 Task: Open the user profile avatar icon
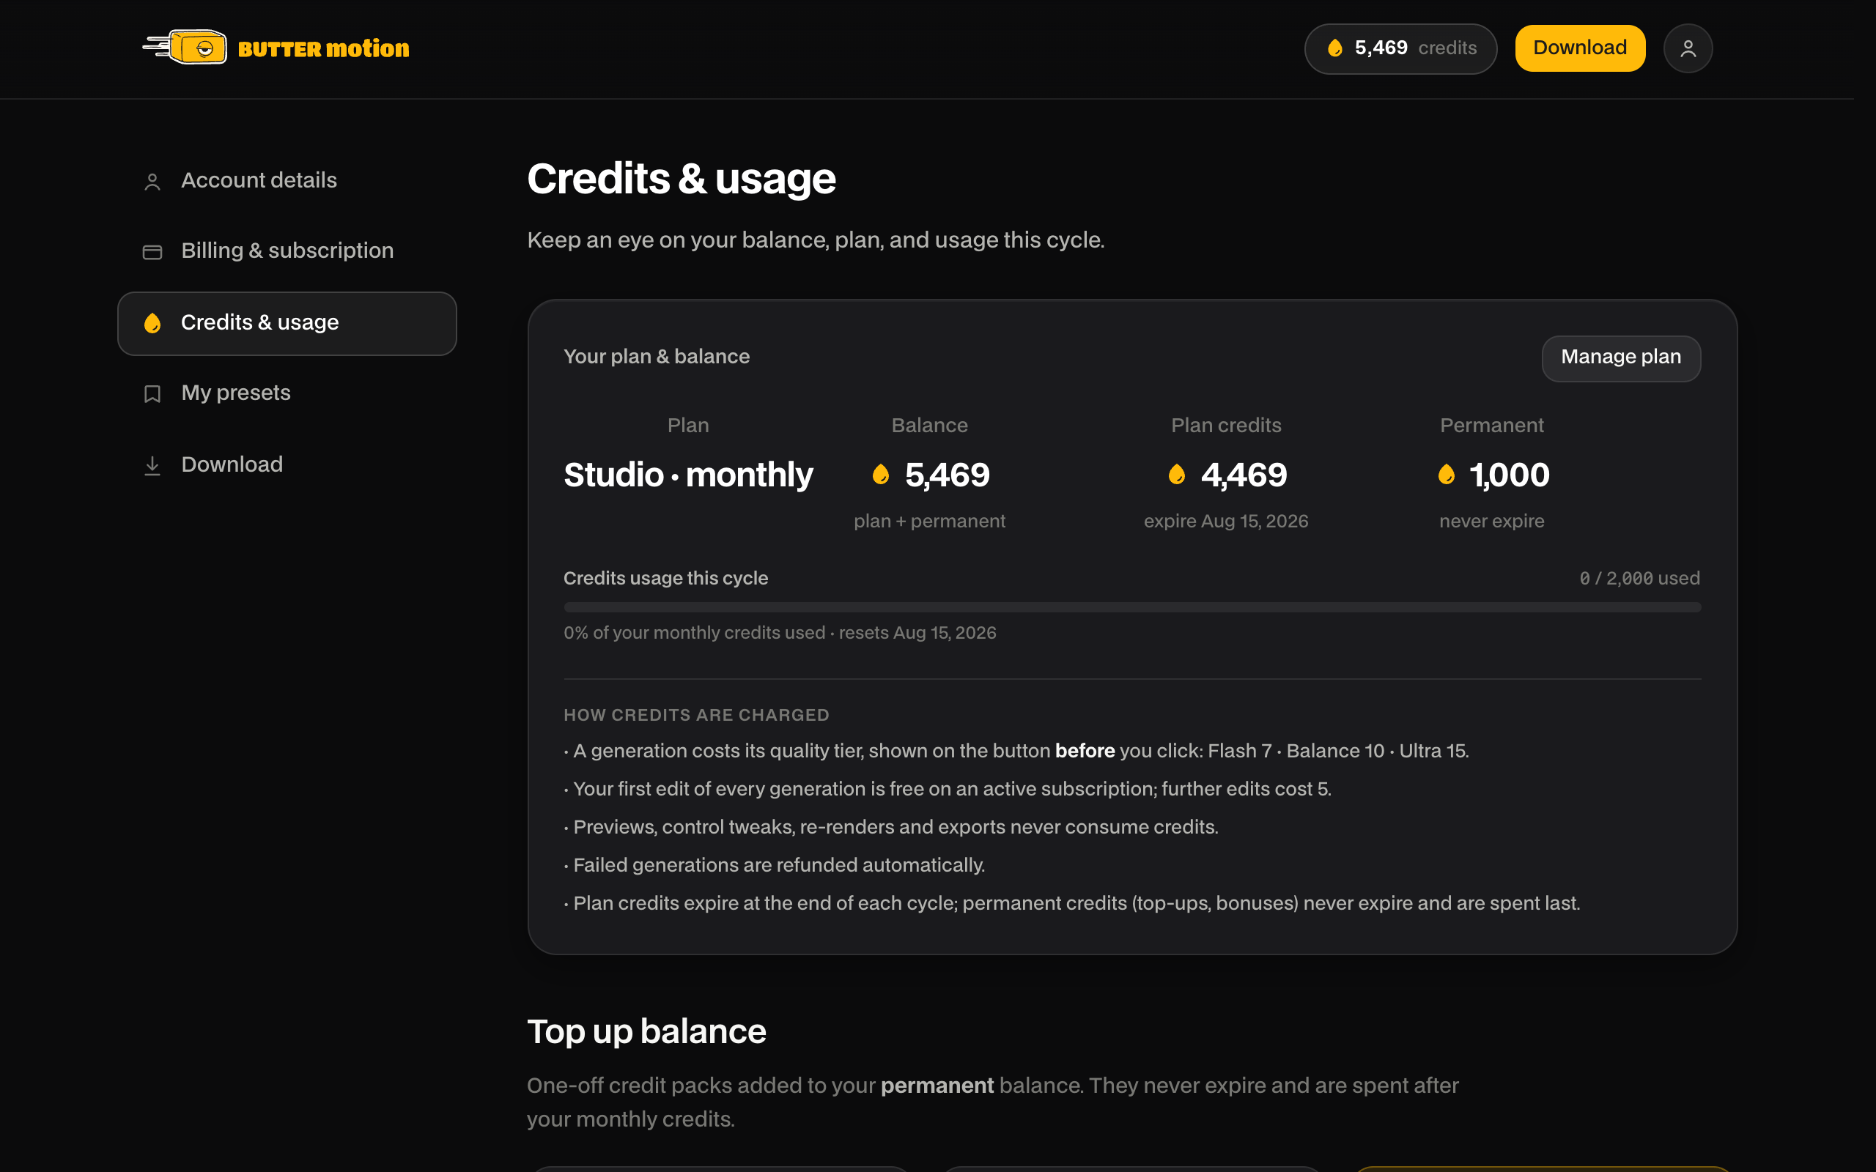pos(1688,48)
